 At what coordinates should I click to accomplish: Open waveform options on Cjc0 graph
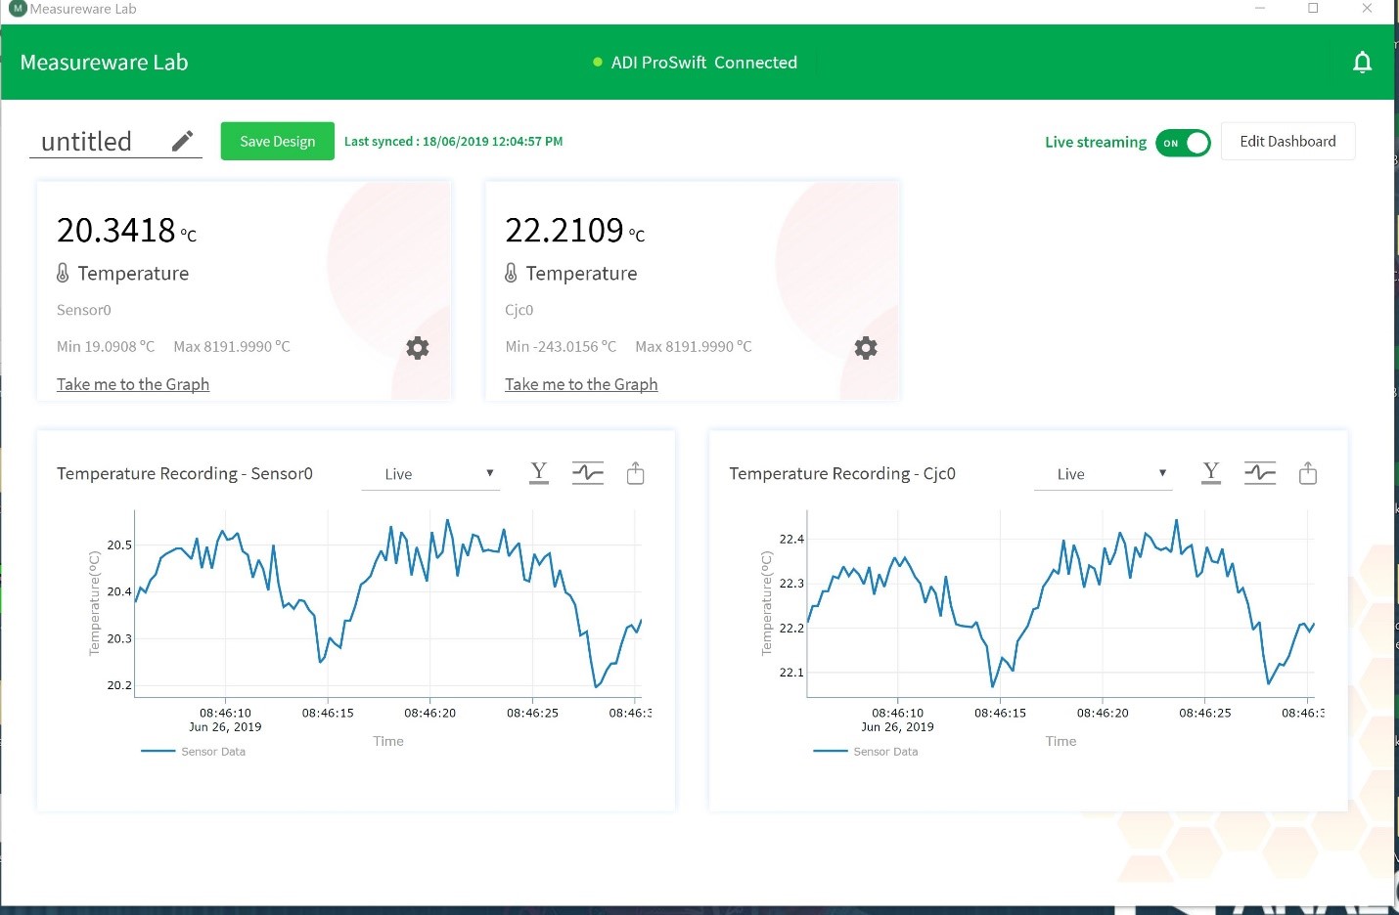(1260, 474)
